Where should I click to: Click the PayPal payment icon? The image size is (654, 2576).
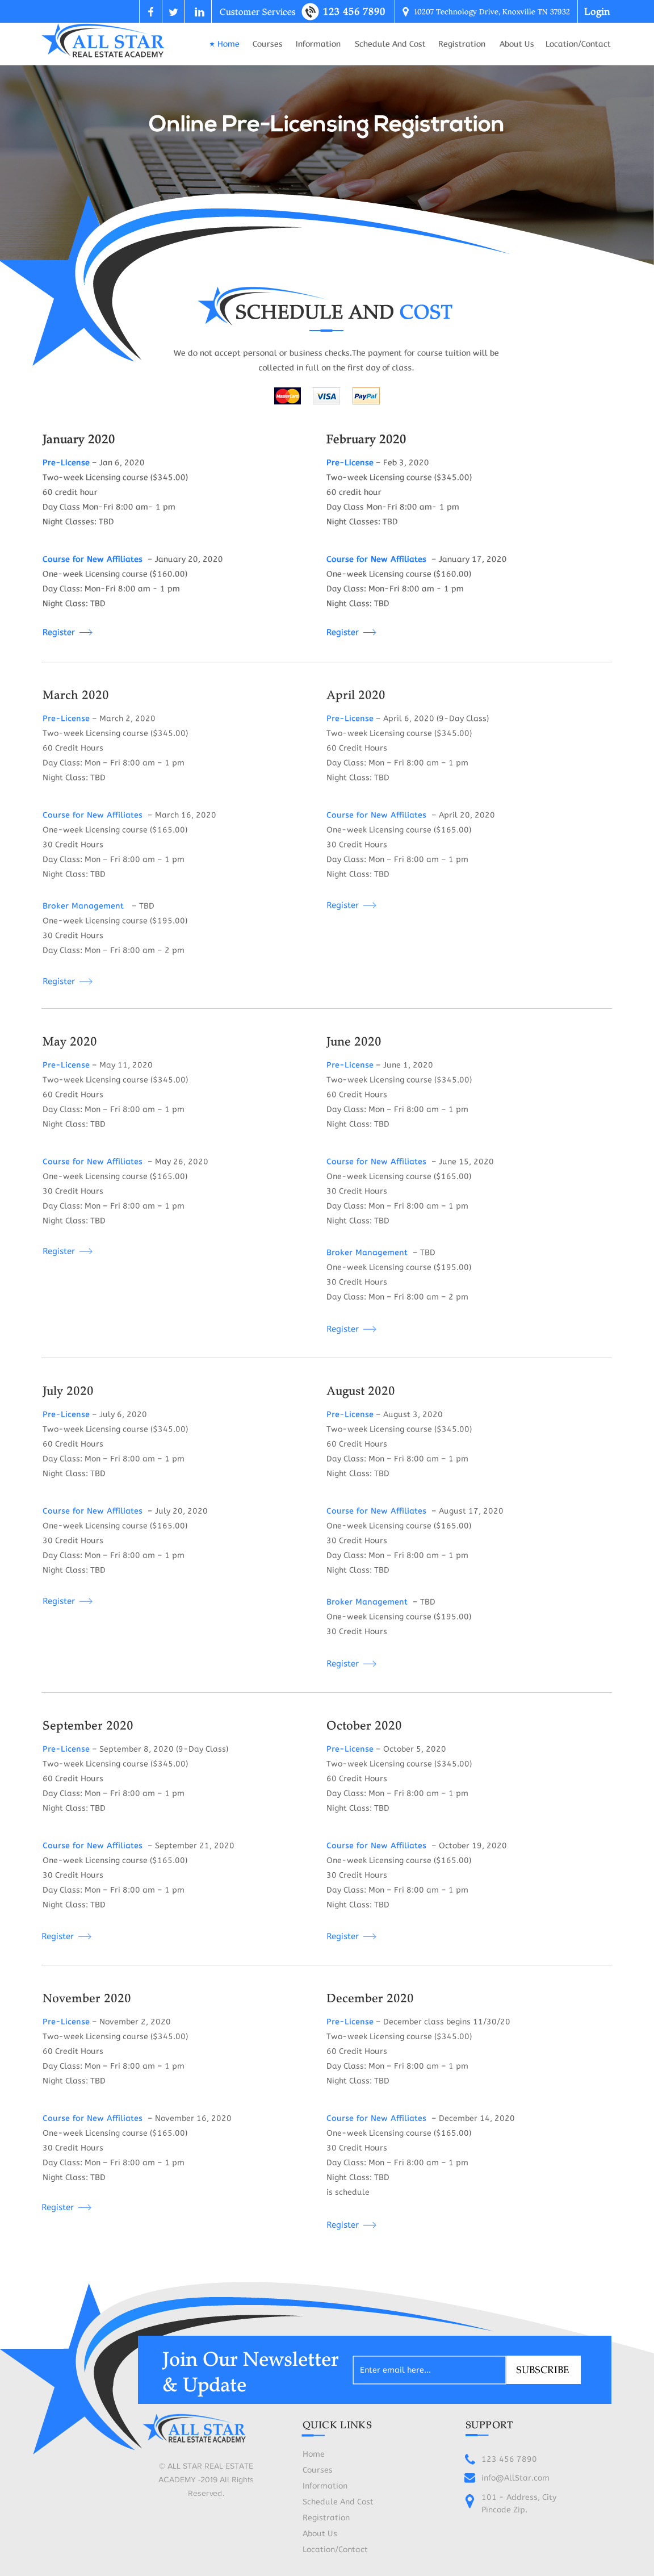(x=366, y=396)
